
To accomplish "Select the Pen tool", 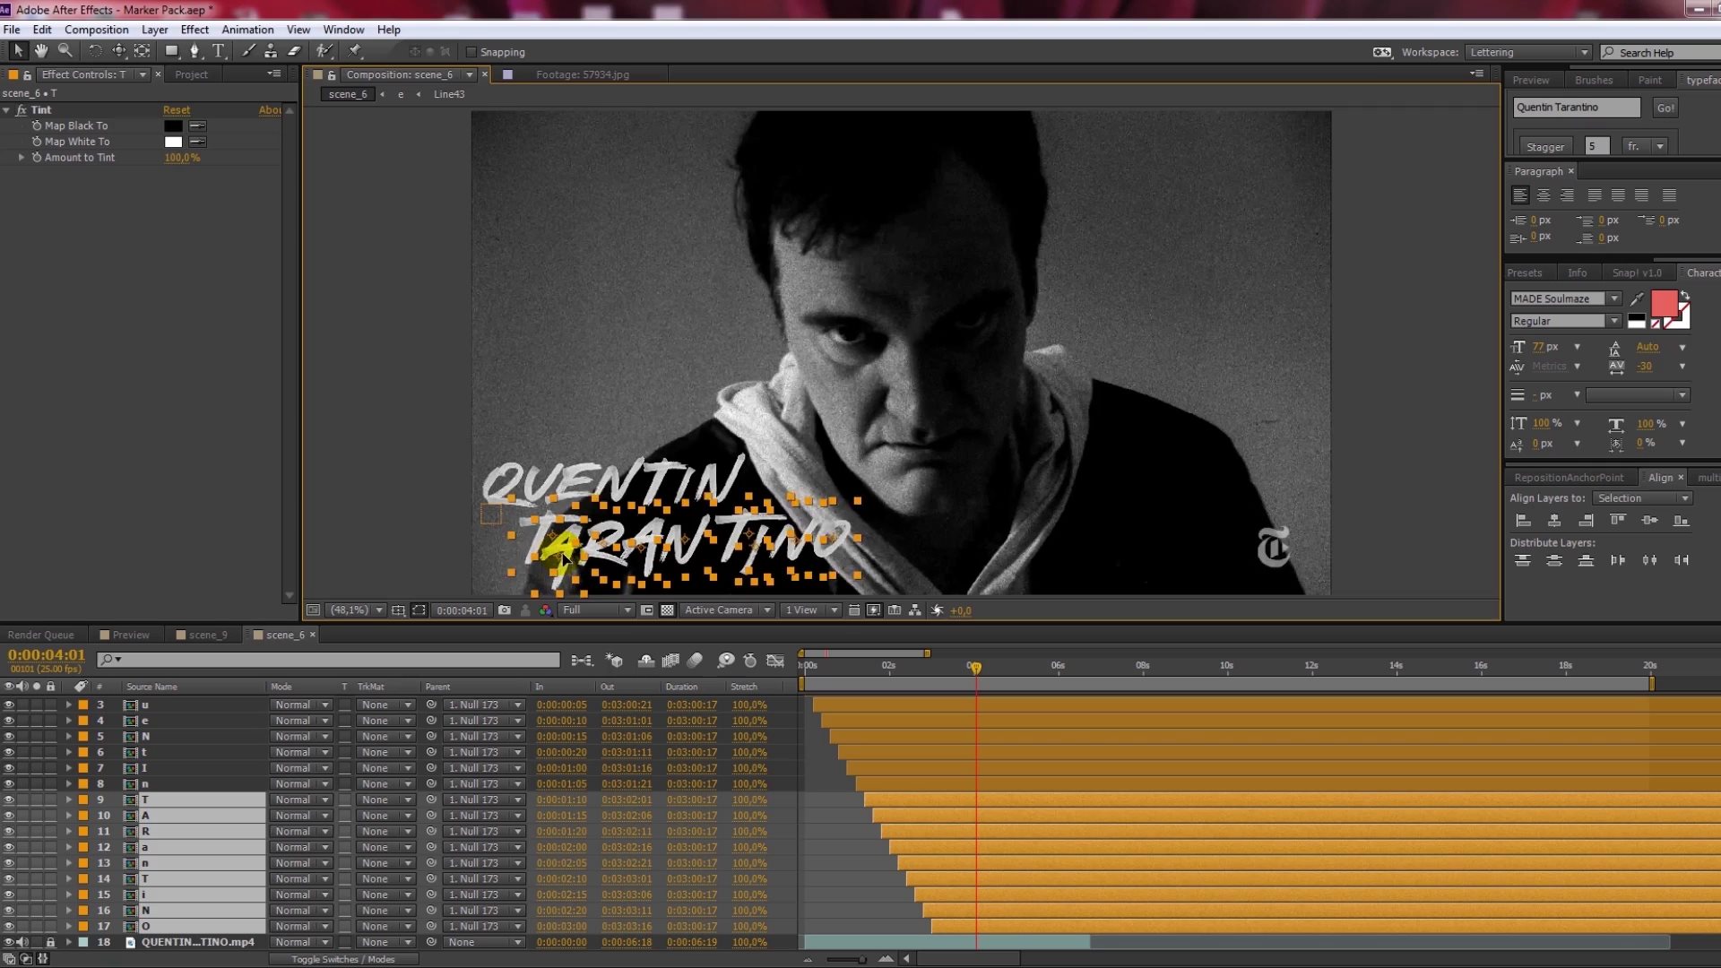I will point(195,51).
